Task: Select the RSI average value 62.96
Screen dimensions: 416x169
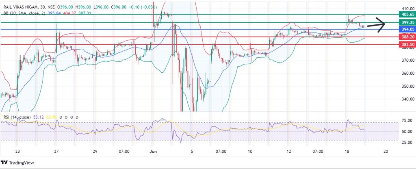Action: (52, 117)
